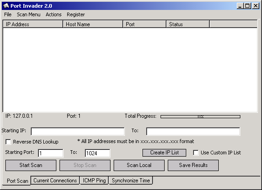Viewport: 262px width, 190px height.
Task: Enable Reverse DNS Lookup checkbox
Action: (8, 142)
